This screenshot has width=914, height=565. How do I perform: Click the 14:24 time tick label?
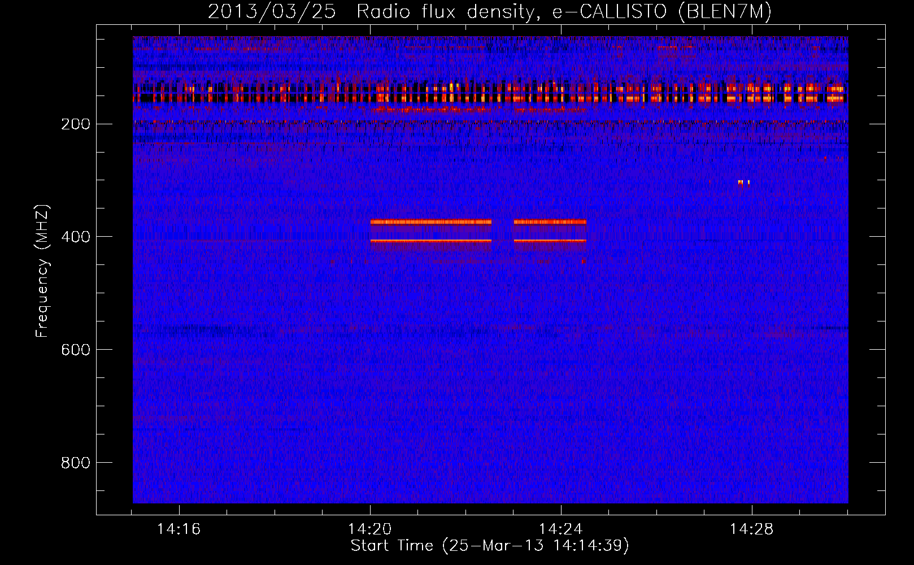(561, 529)
